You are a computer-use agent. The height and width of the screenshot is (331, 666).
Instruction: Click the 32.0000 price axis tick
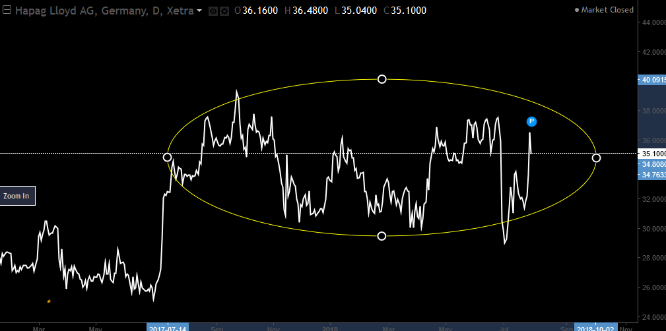tap(654, 199)
